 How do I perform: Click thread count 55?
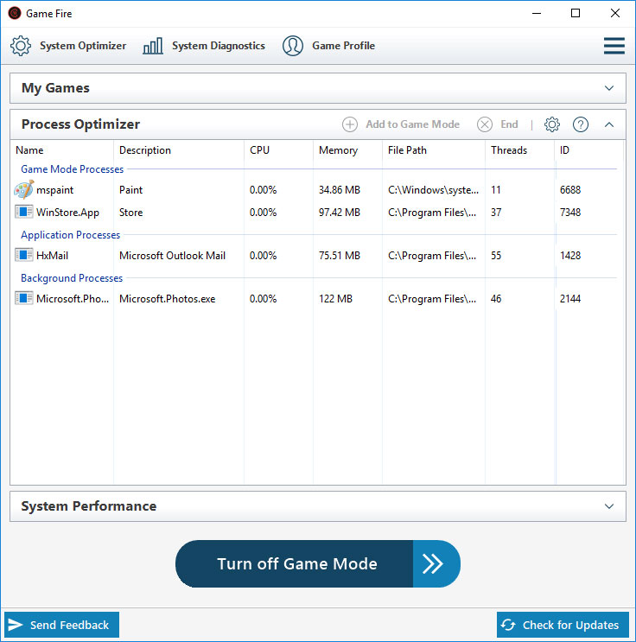coord(496,256)
